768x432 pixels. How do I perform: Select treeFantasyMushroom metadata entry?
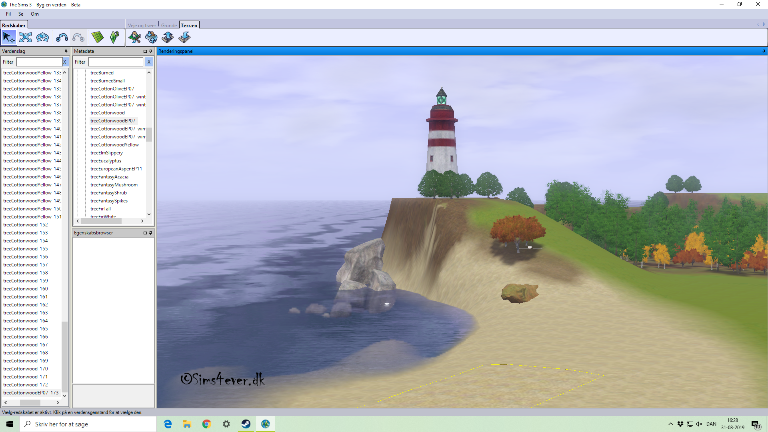(x=114, y=185)
